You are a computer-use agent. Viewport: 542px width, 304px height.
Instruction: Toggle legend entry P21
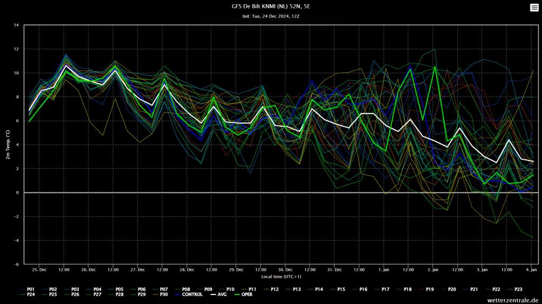(471, 289)
